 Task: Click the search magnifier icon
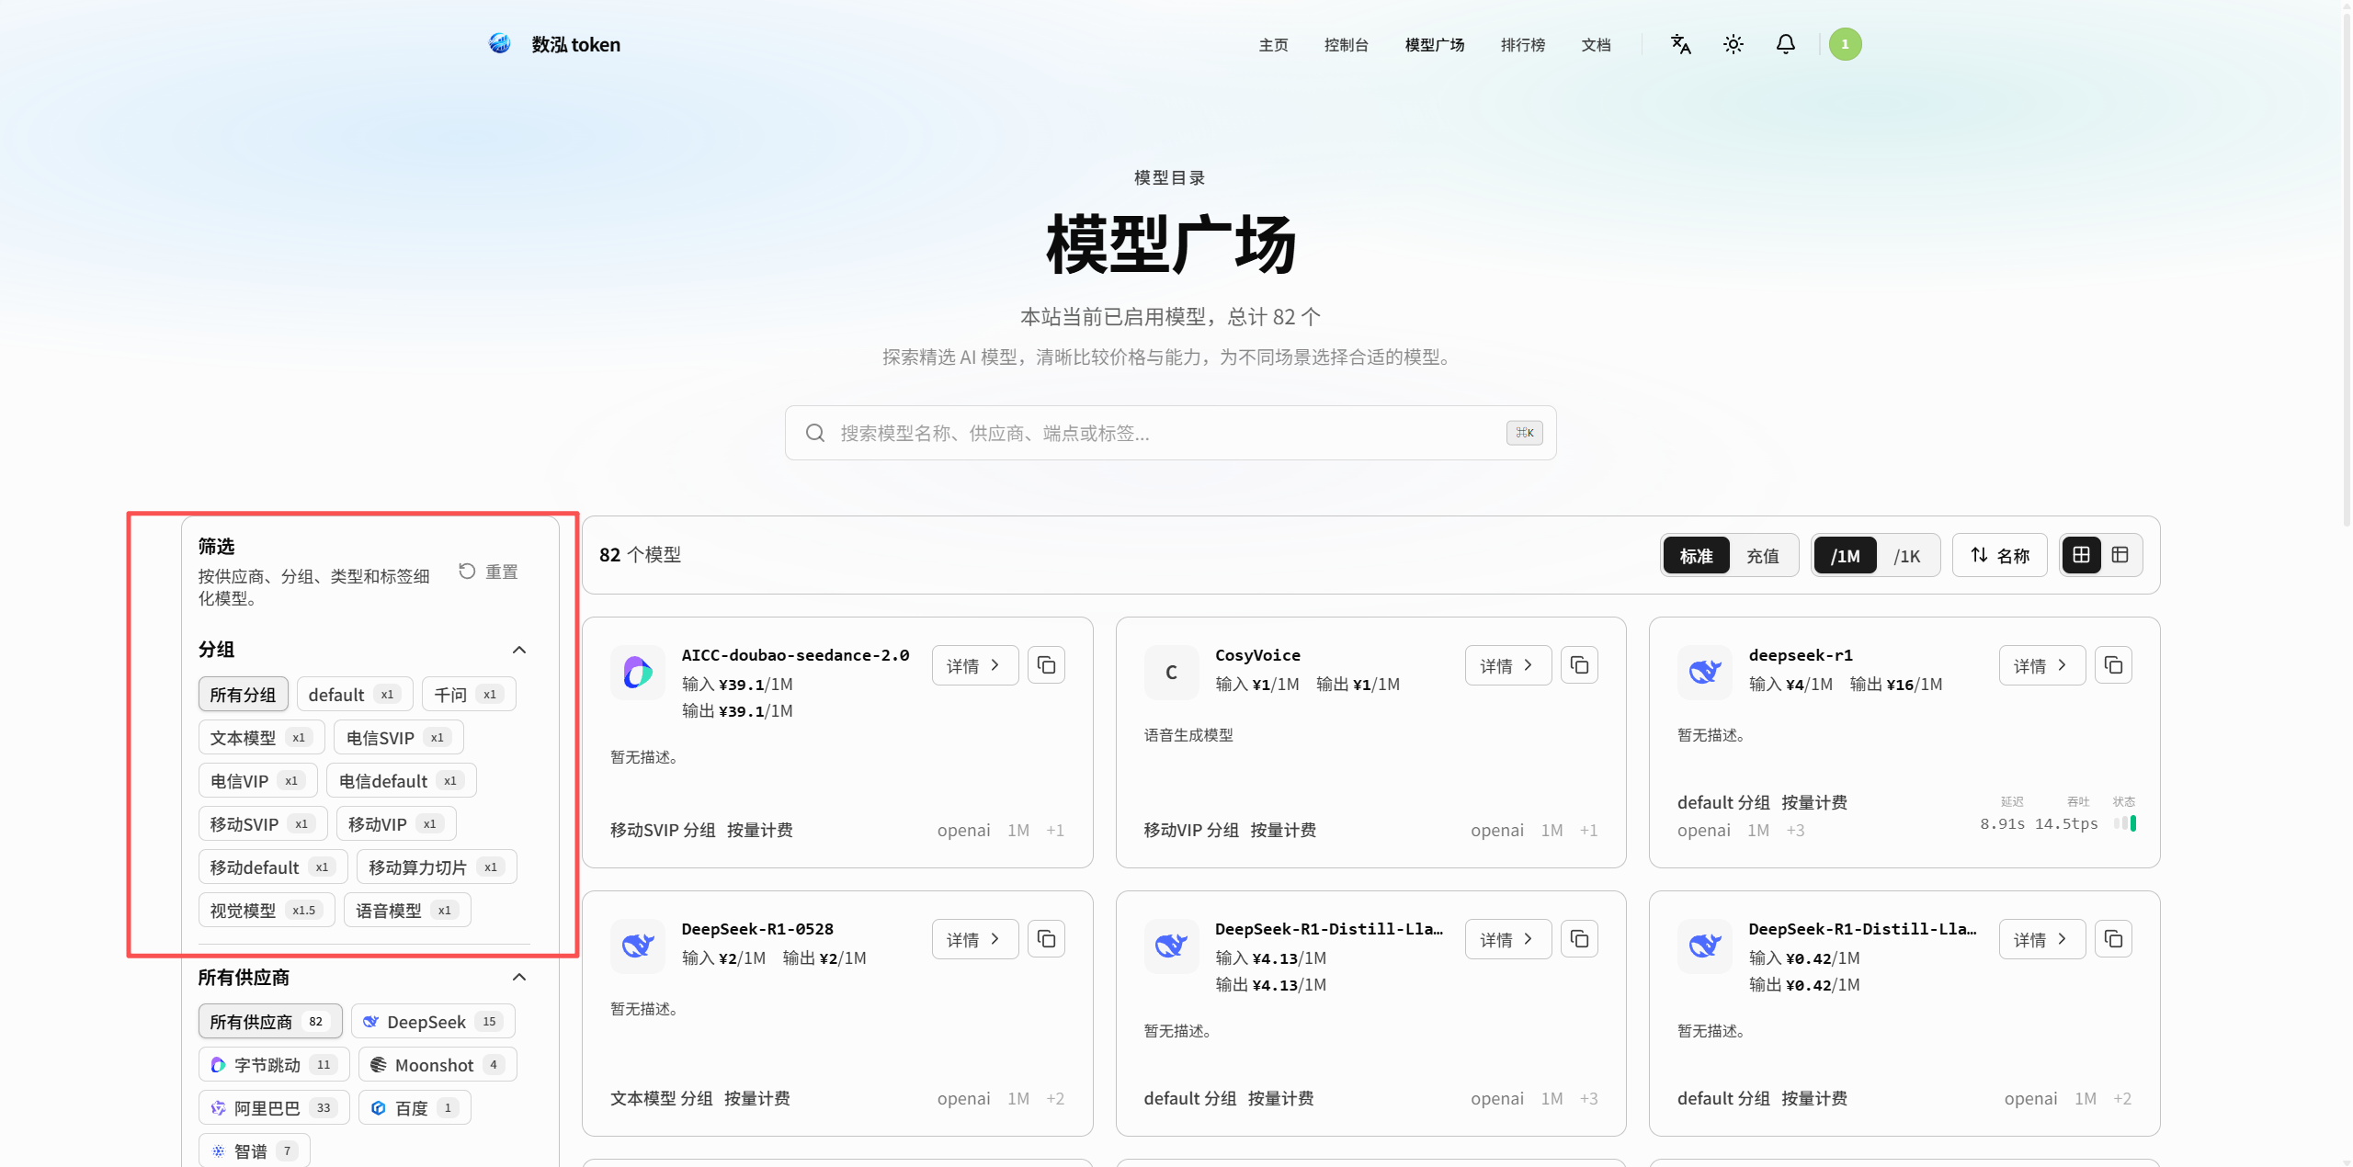tap(814, 433)
